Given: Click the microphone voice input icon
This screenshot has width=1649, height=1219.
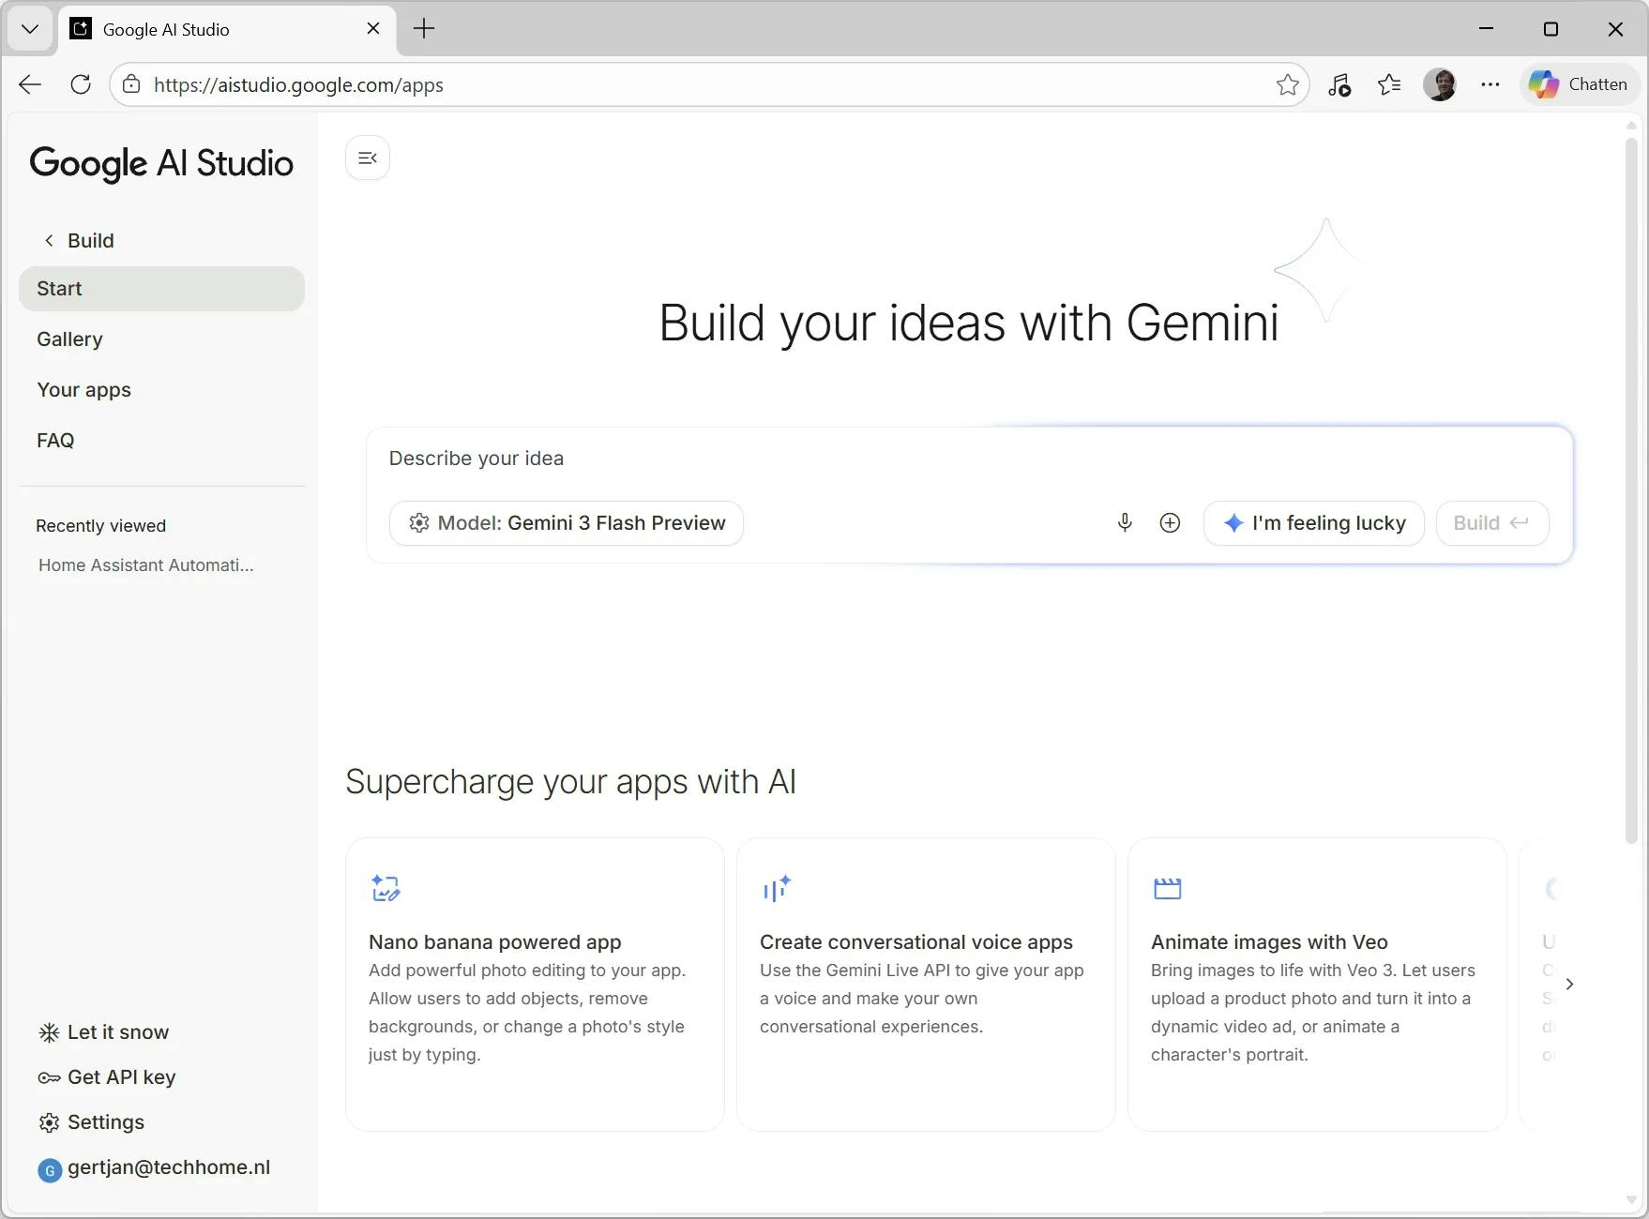Looking at the screenshot, I should pos(1125,523).
